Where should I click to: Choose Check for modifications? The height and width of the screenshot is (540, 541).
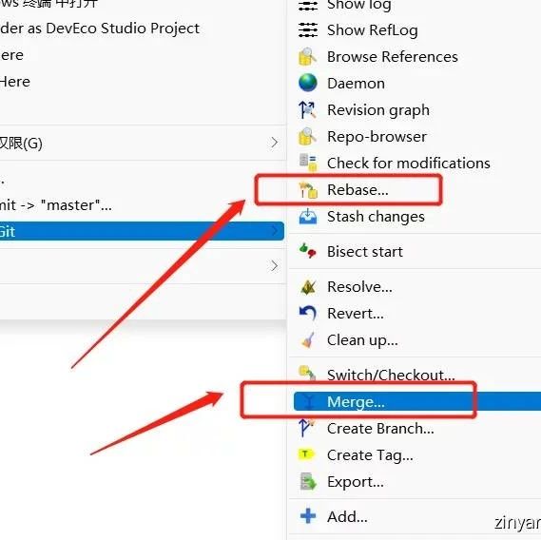(409, 163)
